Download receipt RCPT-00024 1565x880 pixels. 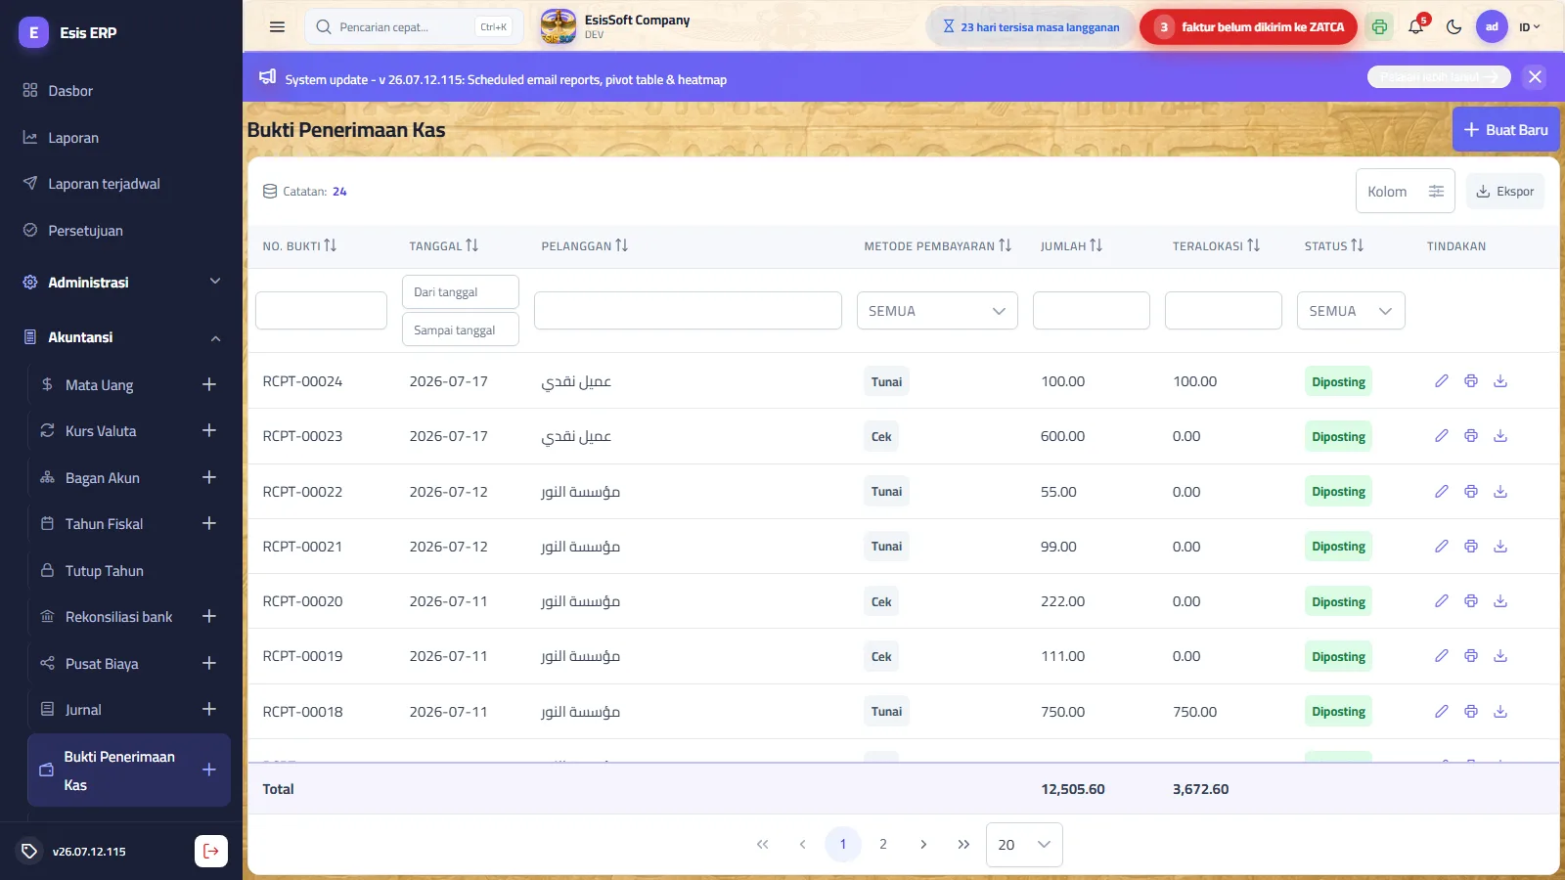pos(1500,381)
